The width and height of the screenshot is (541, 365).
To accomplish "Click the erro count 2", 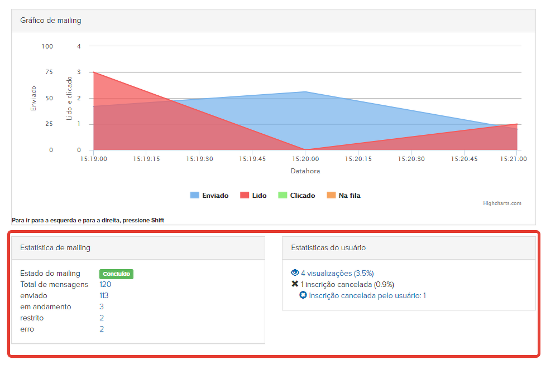I will coord(102,329).
